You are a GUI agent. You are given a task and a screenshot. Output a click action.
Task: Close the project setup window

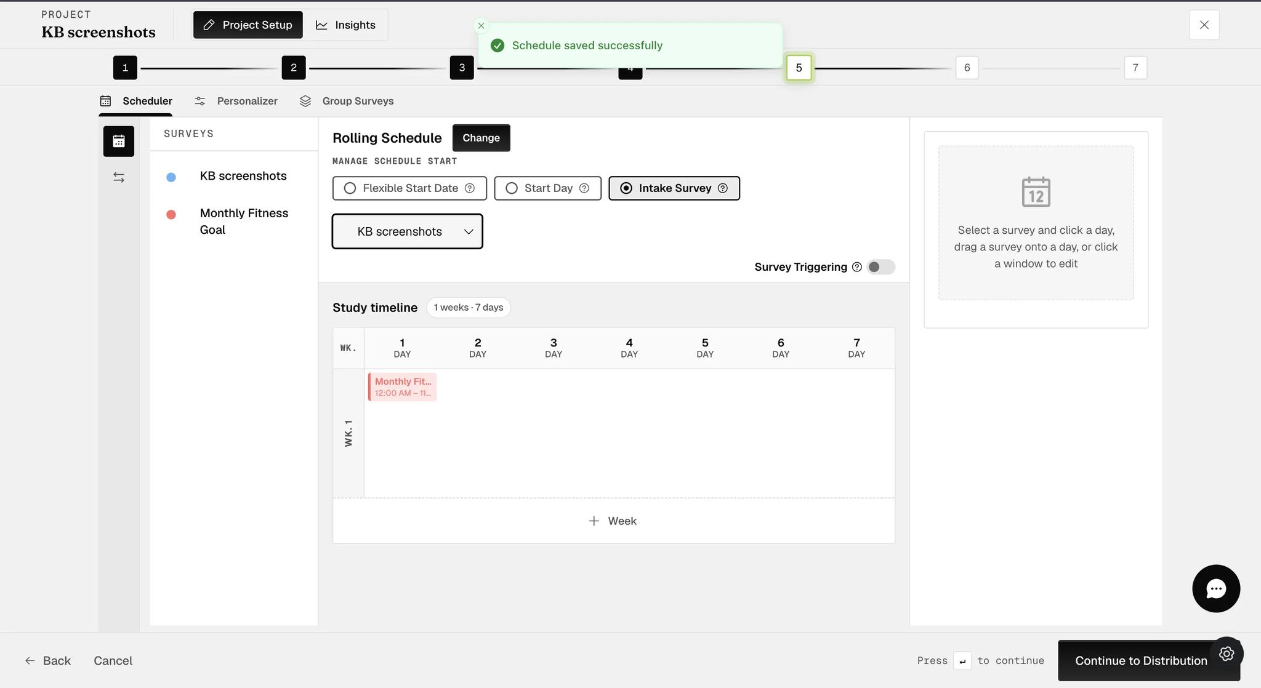1204,25
